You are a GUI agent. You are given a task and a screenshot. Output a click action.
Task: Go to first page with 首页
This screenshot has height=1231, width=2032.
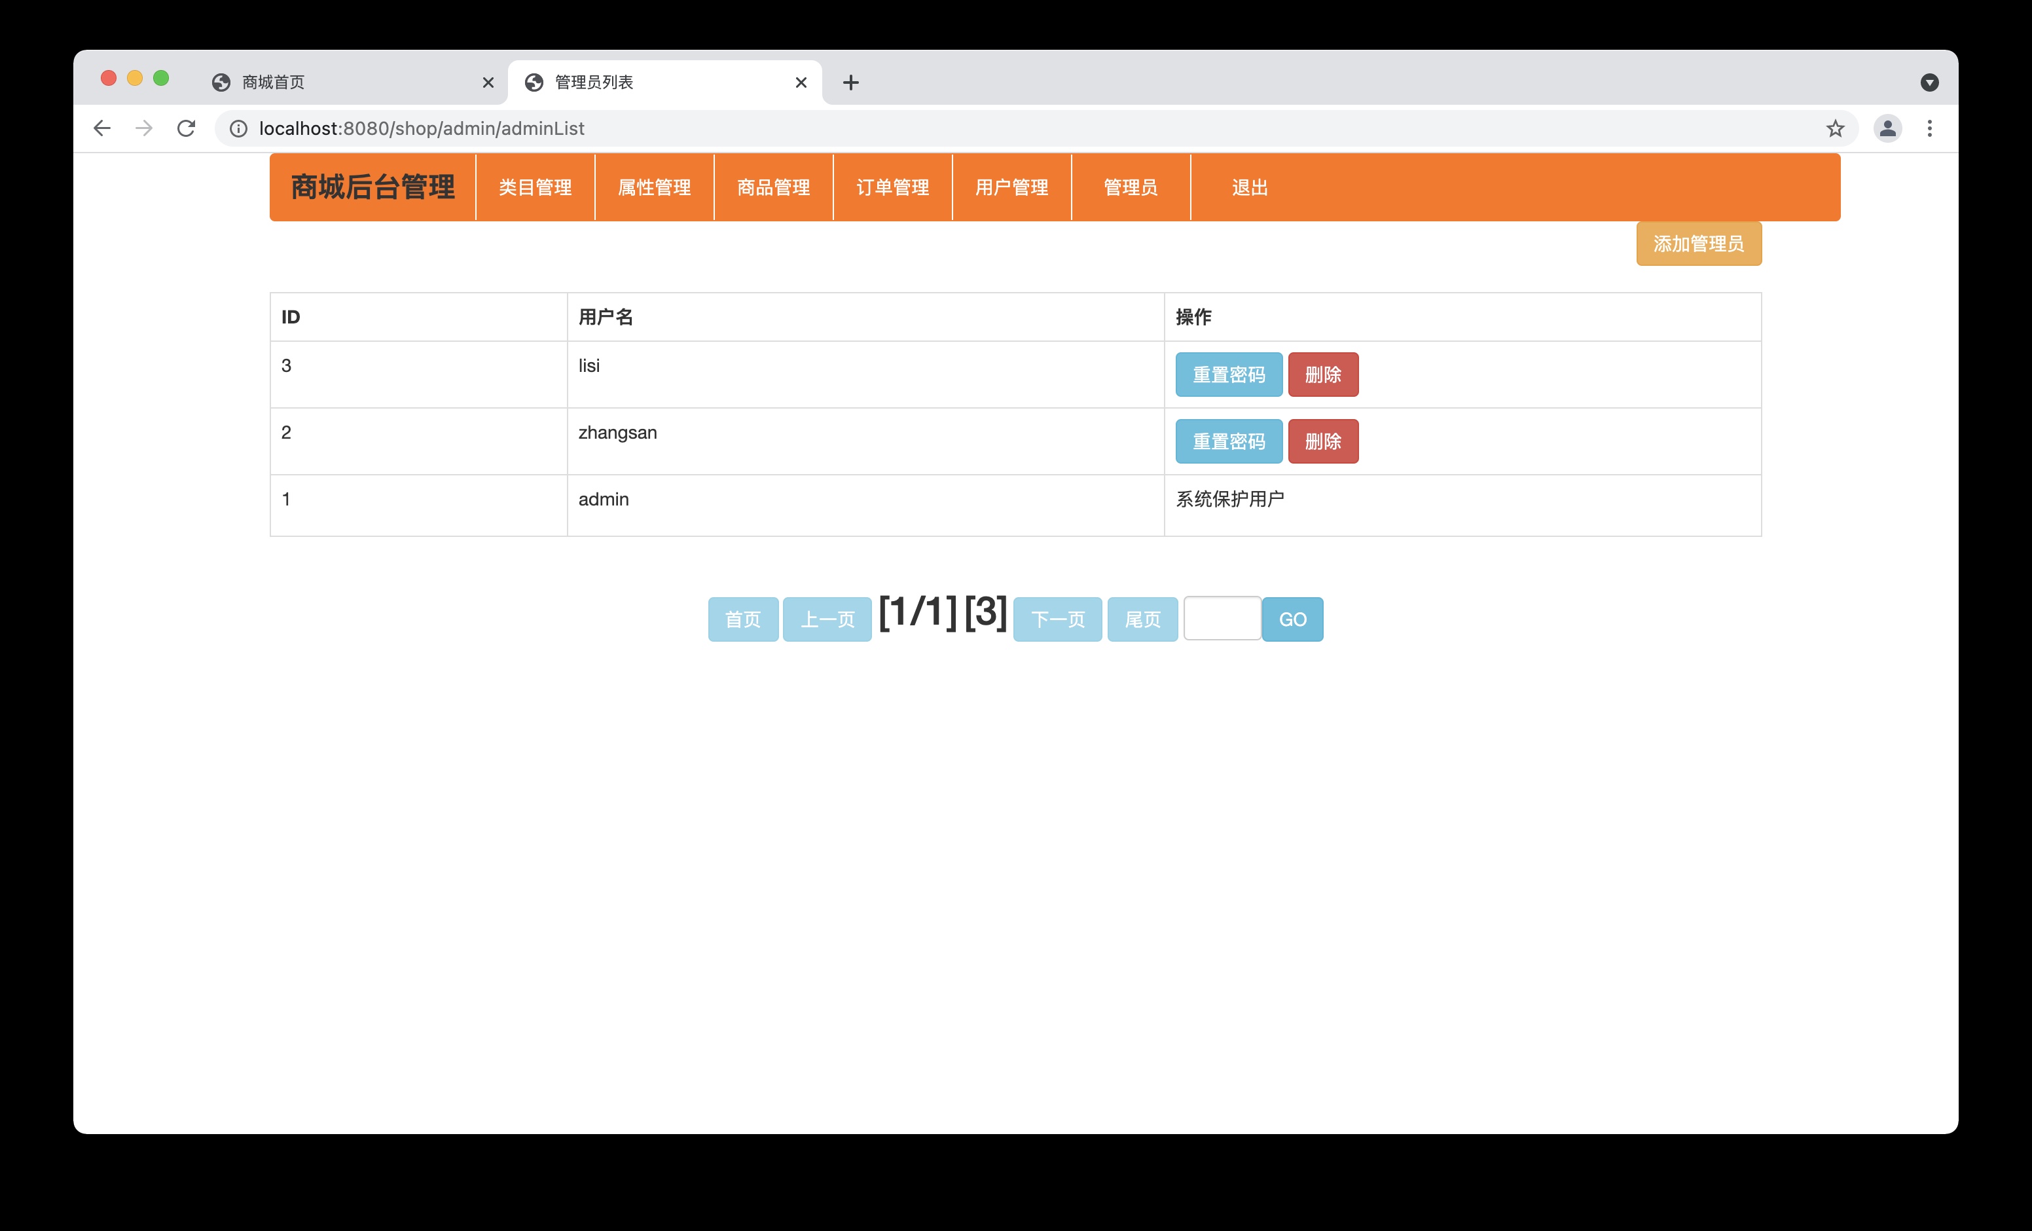pos(743,619)
